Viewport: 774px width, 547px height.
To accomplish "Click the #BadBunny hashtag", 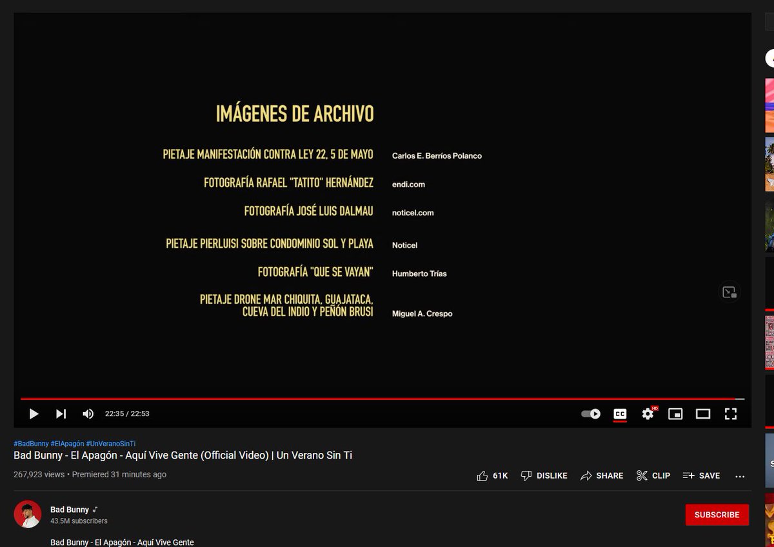I will 31,444.
